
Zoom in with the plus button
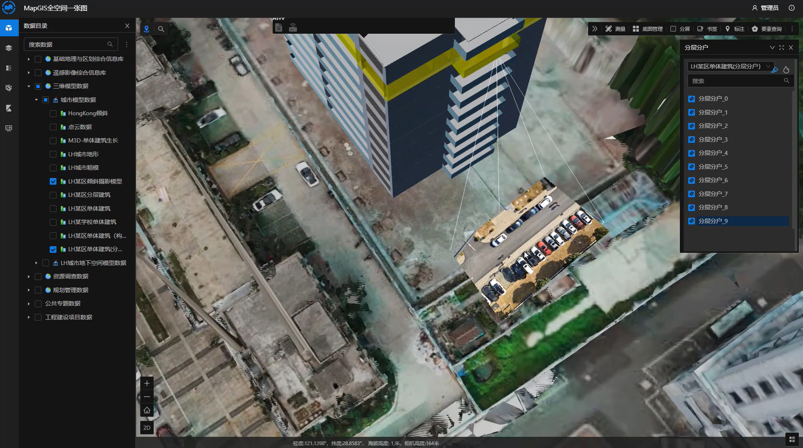click(x=147, y=383)
